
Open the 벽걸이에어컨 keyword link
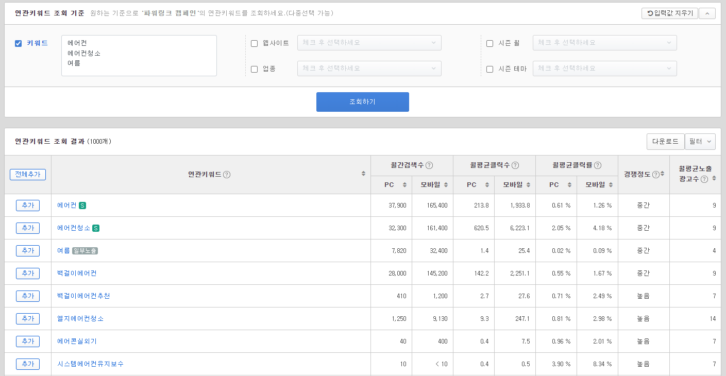[77, 274]
